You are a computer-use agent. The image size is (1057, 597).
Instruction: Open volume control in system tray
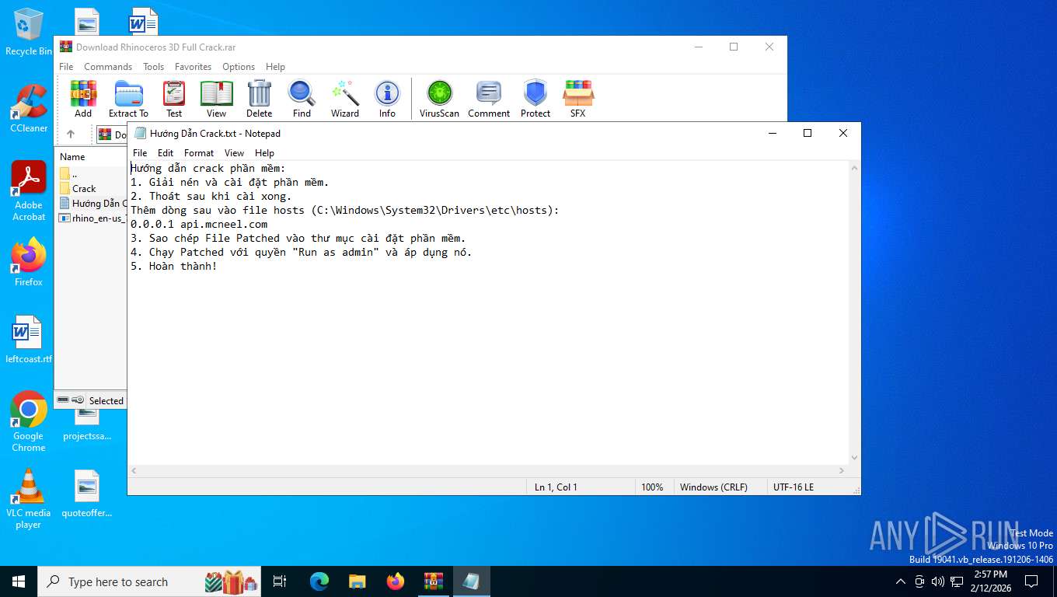937,581
